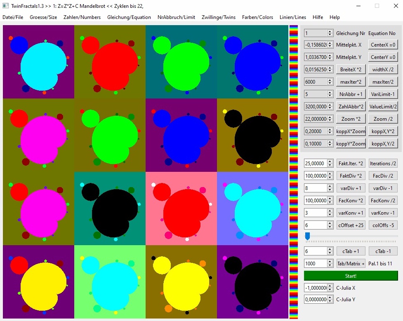Open the Gleichung/Equation menu
Image resolution: width=403 pixels, height=321 pixels.
pyautogui.click(x=129, y=17)
